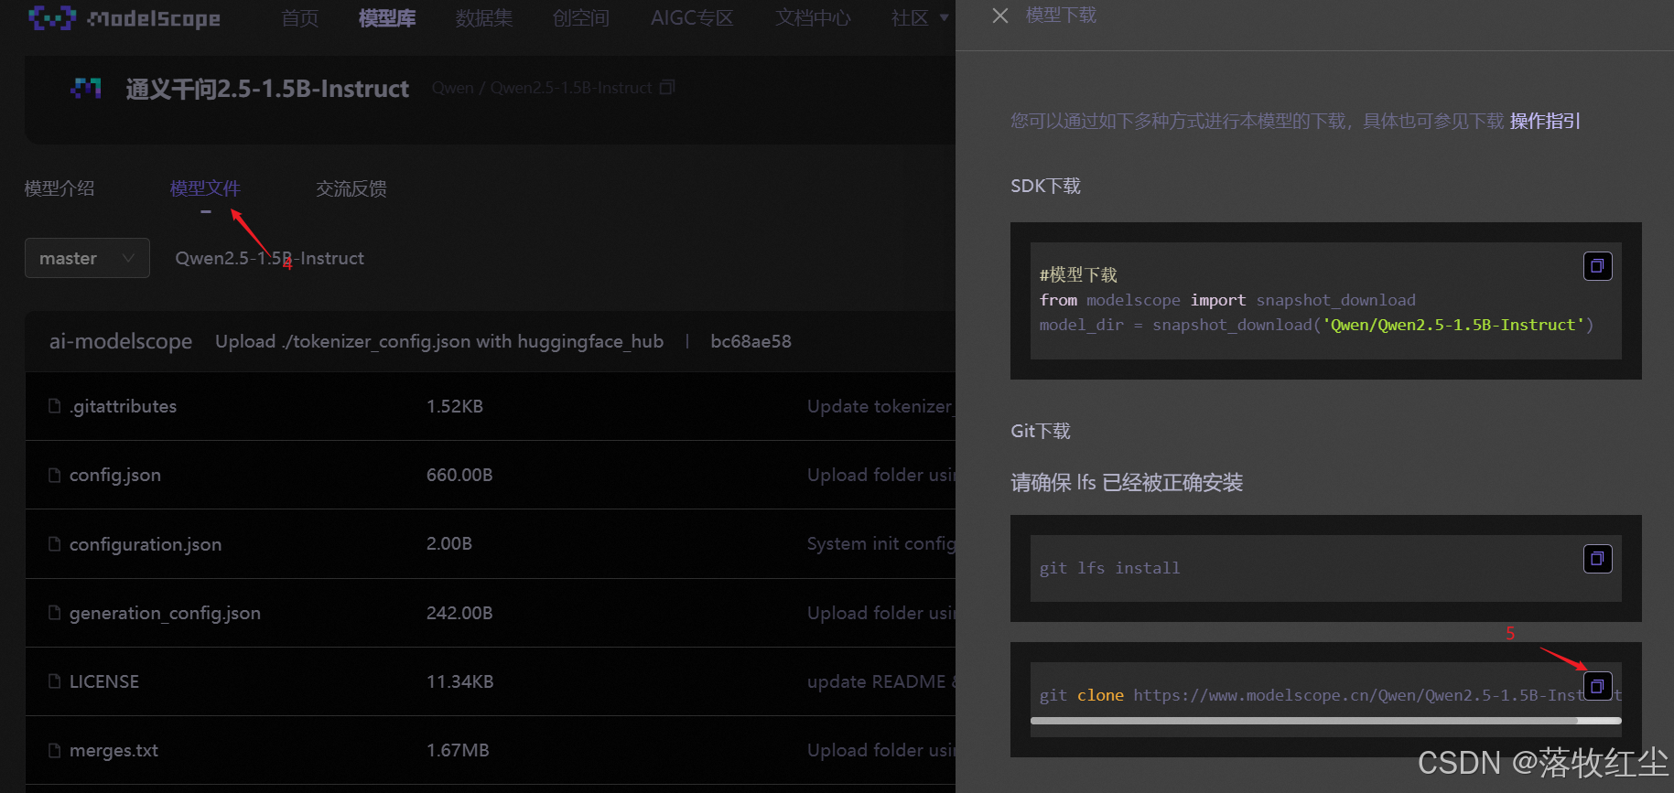Click the 1.67MB size cell
Viewport: 1674px width, 793px height.
(x=458, y=750)
